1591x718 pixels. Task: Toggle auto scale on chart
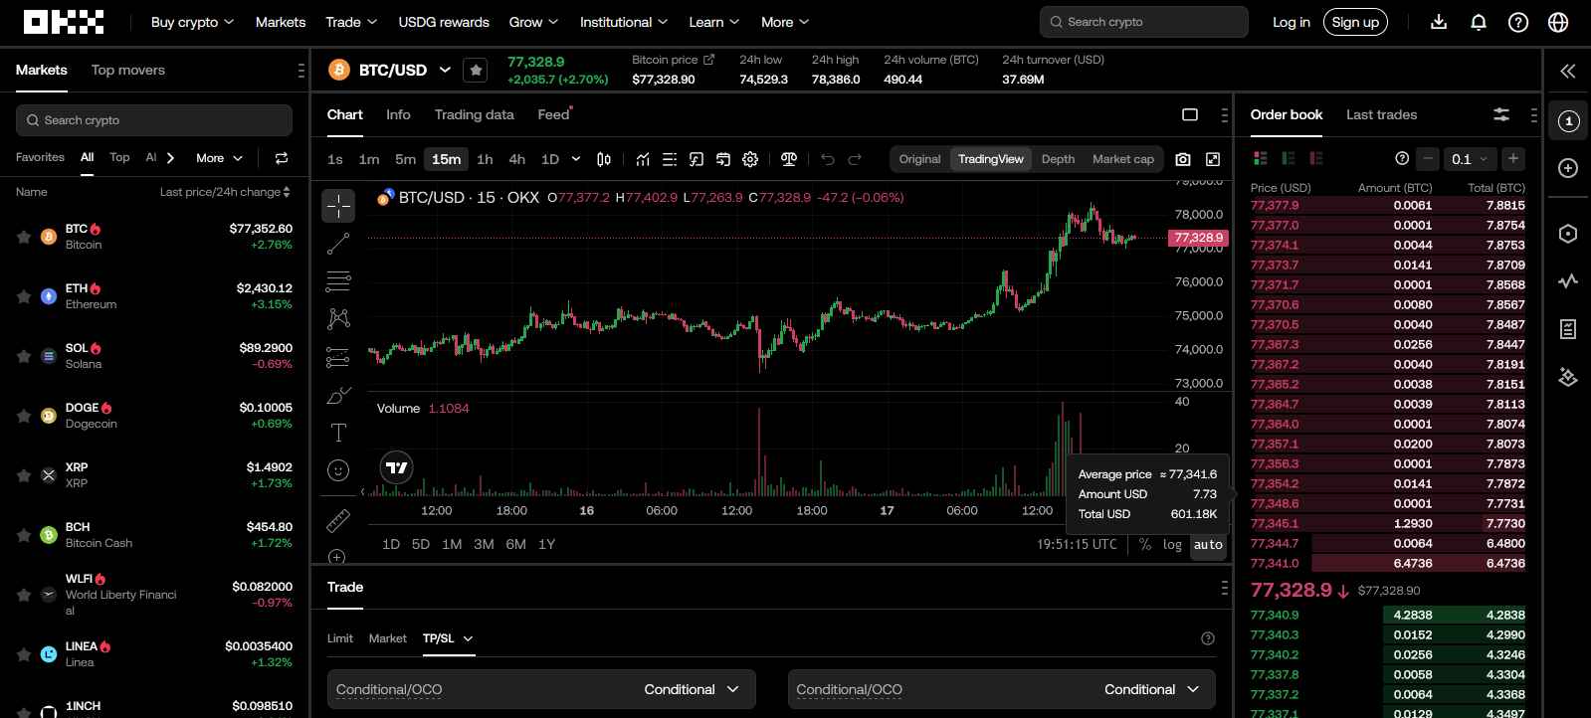1208,545
